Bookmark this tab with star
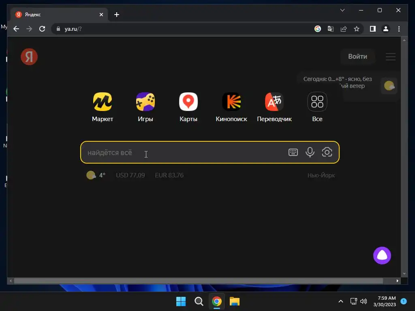 pos(357,29)
